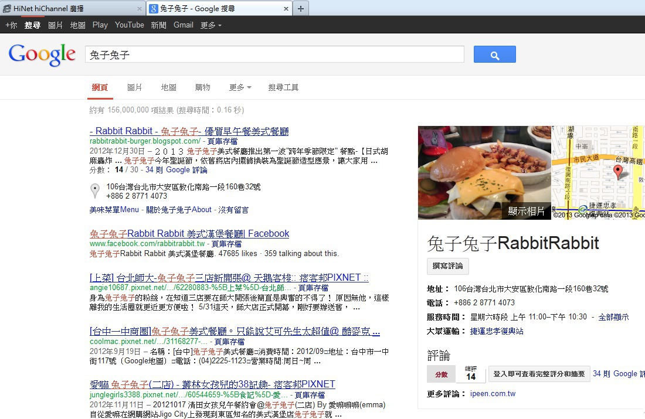
Task: Click 全部顯示 to show all opening hours
Action: click(613, 317)
